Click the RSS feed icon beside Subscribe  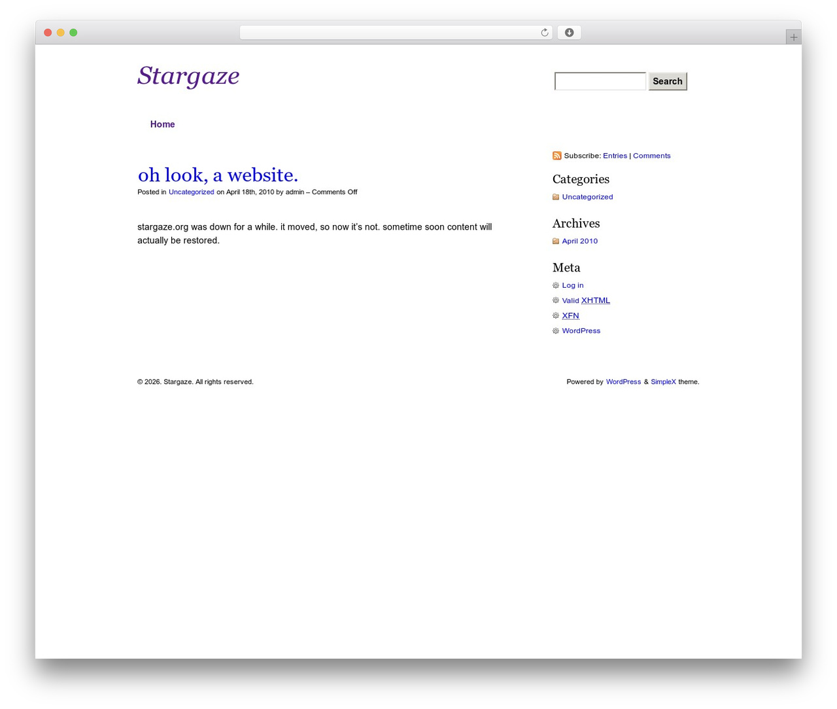point(556,156)
